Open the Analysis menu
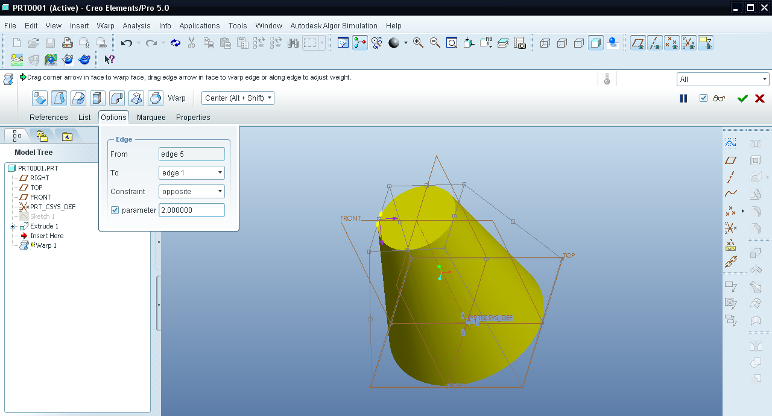Viewport: 772px width, 416px height. [136, 26]
